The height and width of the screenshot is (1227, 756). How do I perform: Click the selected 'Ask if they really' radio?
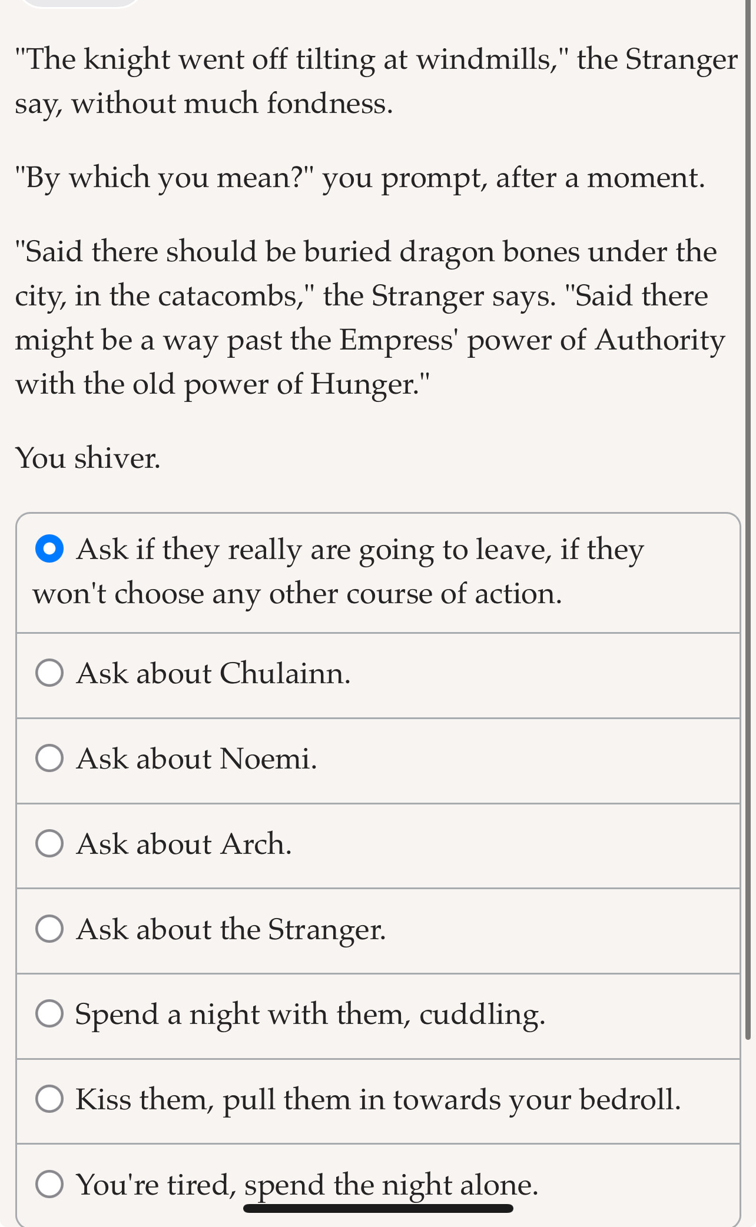49,549
